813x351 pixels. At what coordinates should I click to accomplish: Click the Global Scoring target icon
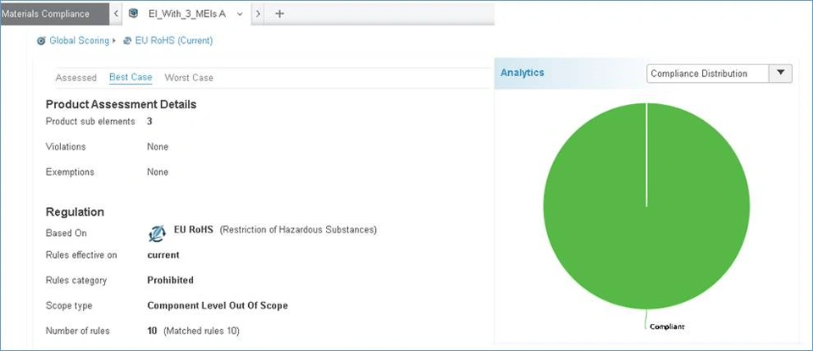(41, 41)
